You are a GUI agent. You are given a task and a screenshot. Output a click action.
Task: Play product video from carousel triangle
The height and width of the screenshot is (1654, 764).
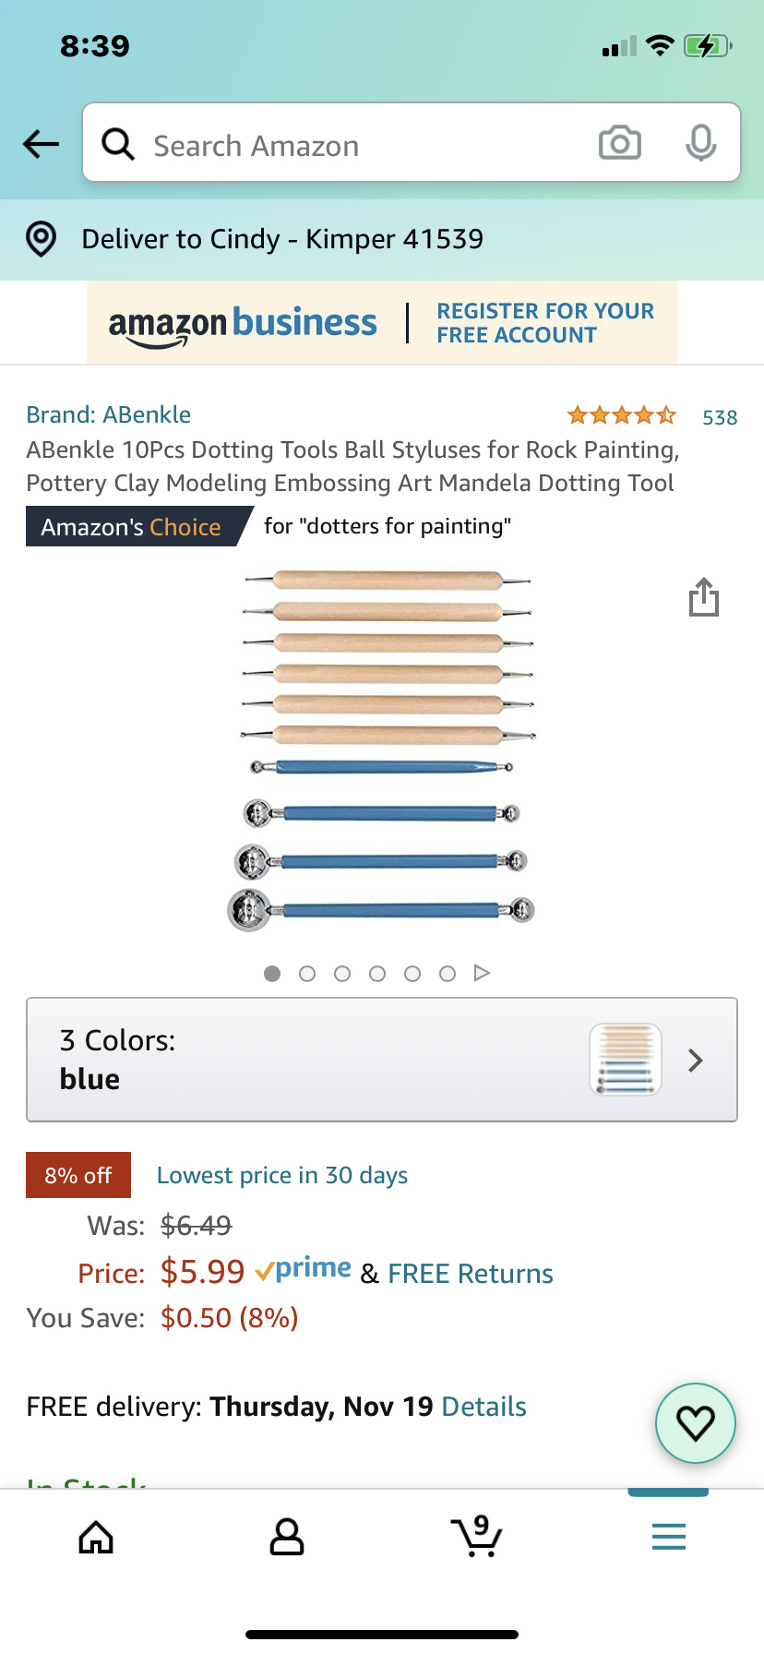(482, 973)
